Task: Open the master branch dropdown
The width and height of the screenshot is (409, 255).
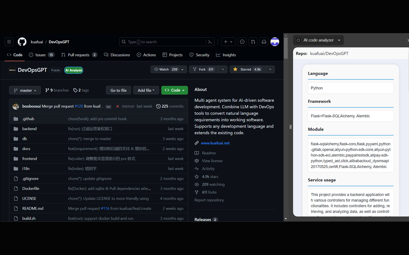Action: point(25,90)
